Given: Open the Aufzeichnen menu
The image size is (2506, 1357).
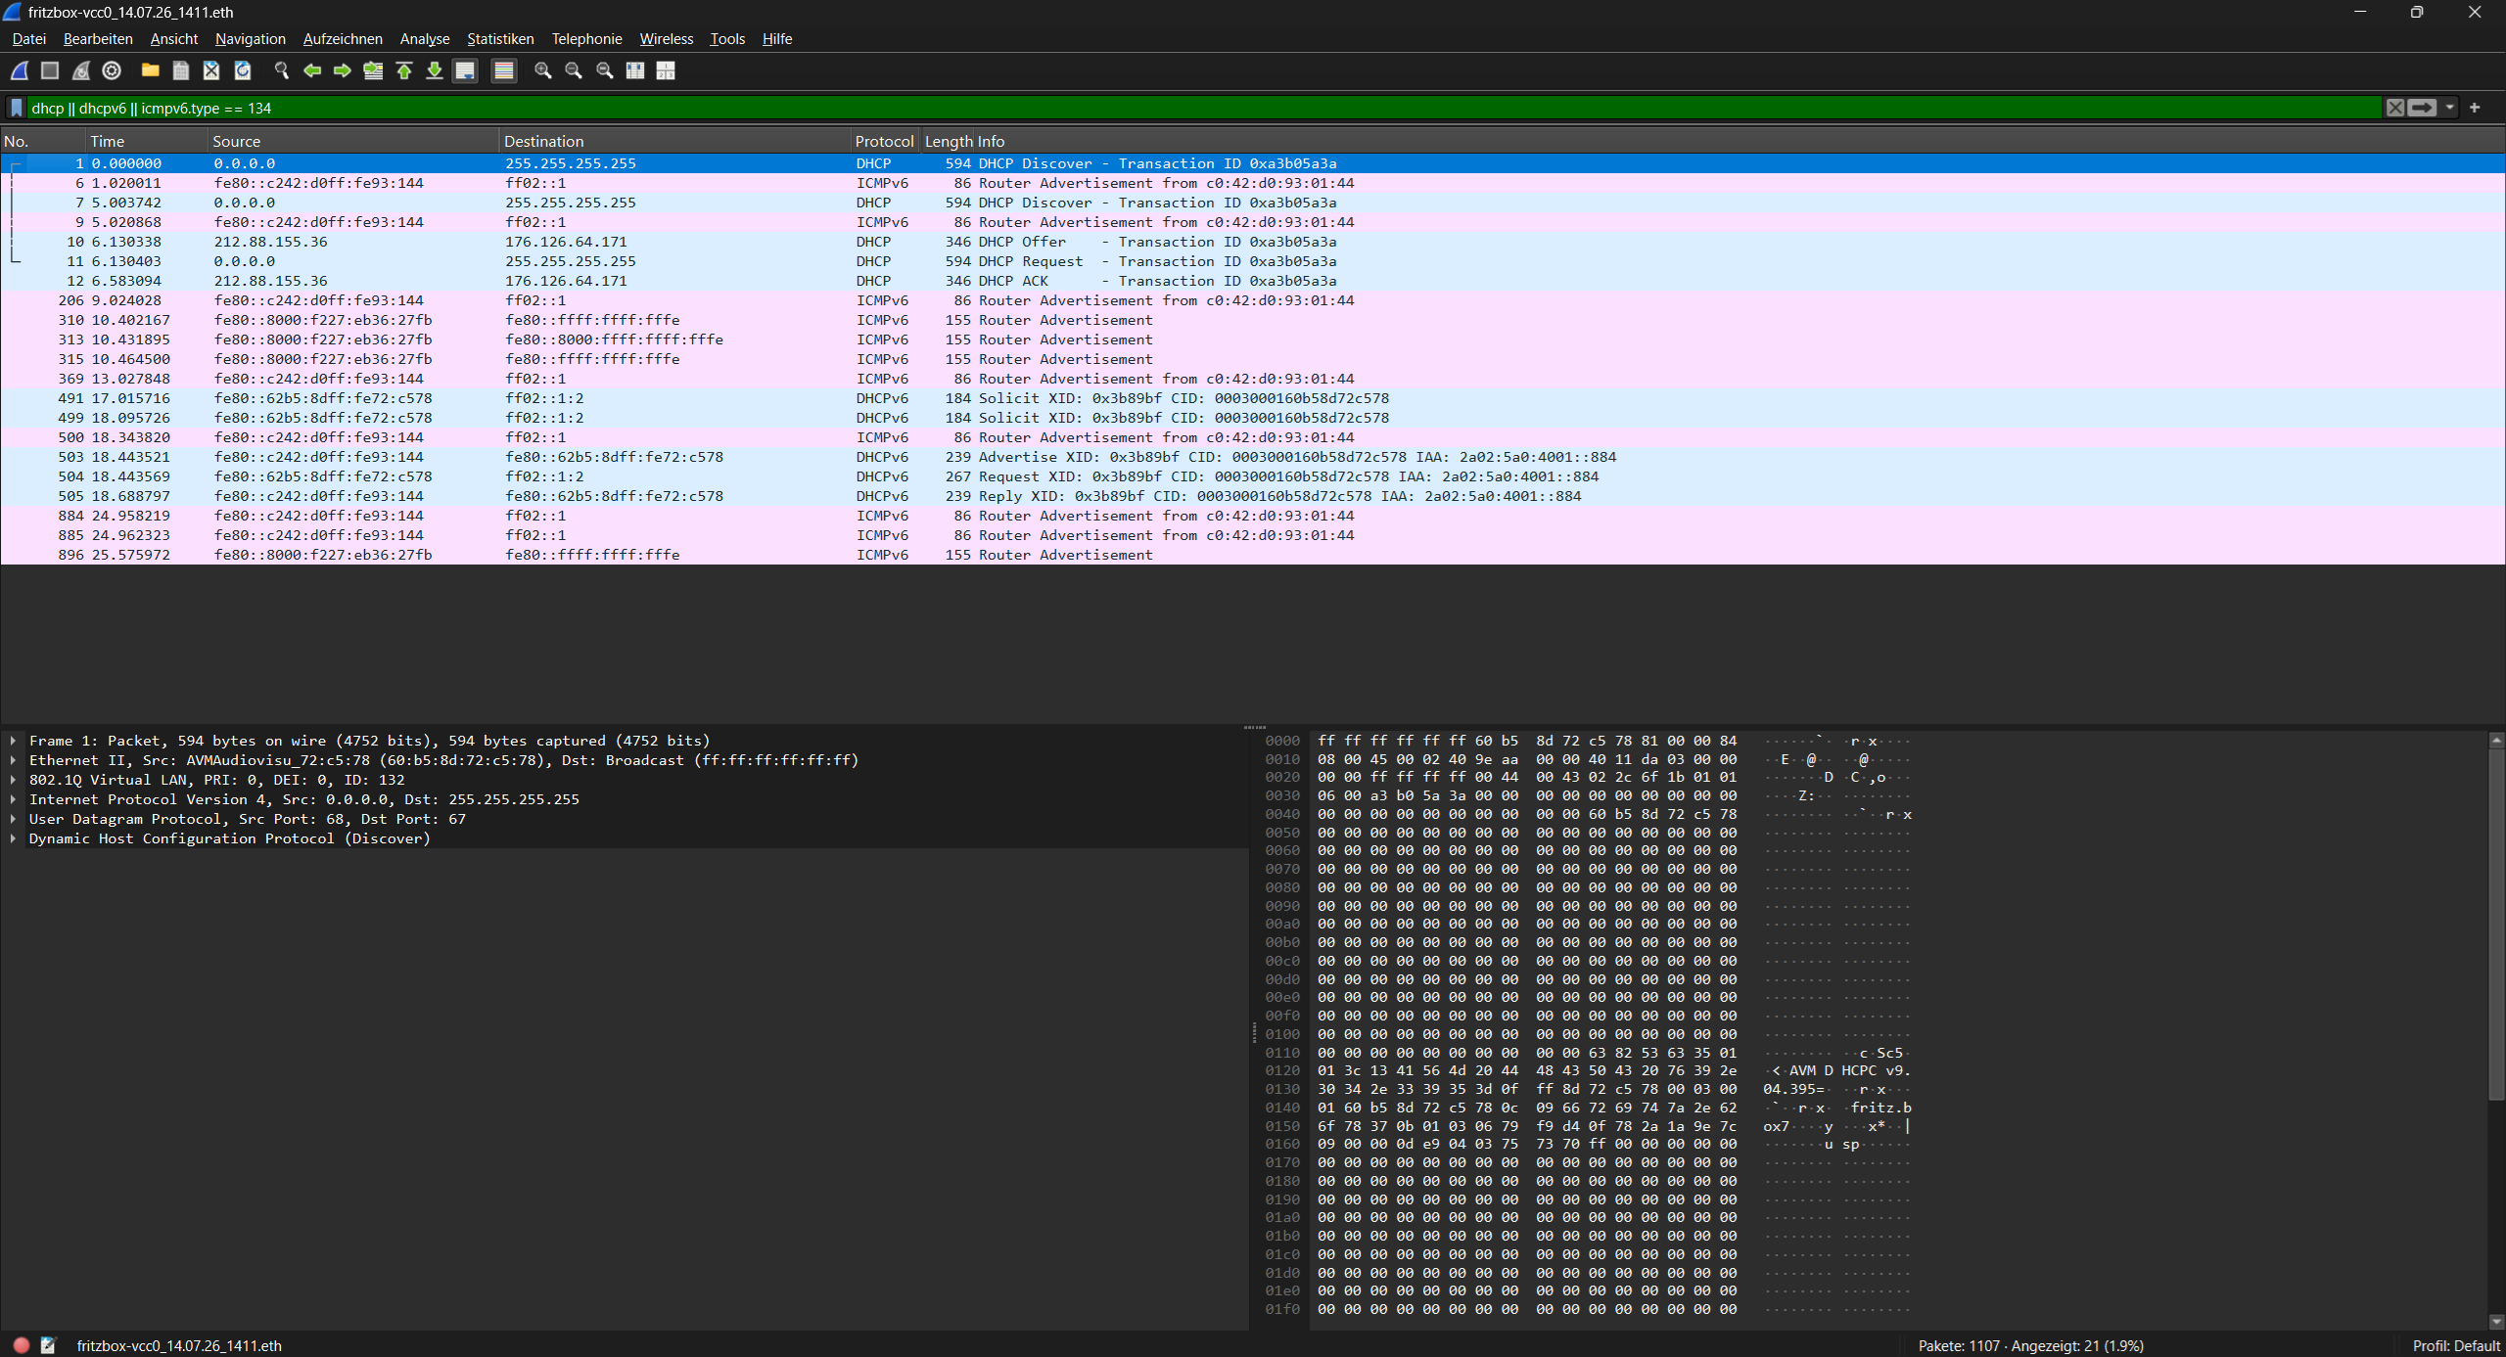Looking at the screenshot, I should (x=343, y=39).
